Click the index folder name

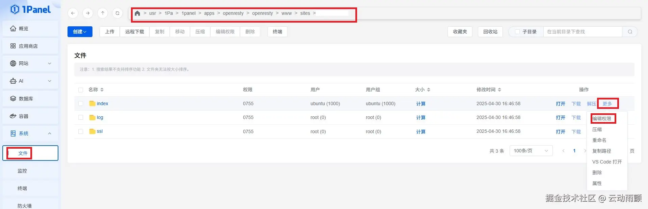103,103
